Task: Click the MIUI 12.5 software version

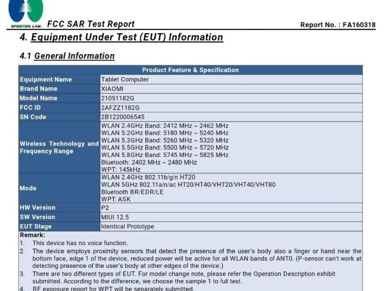Action: tap(115, 217)
